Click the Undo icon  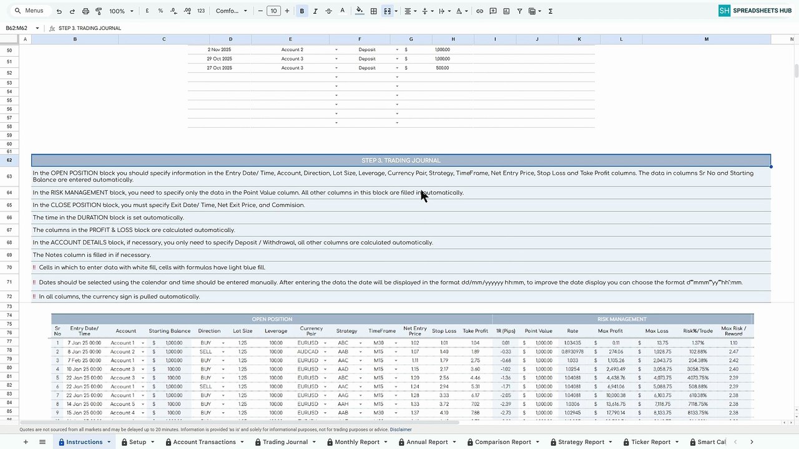pyautogui.click(x=59, y=11)
